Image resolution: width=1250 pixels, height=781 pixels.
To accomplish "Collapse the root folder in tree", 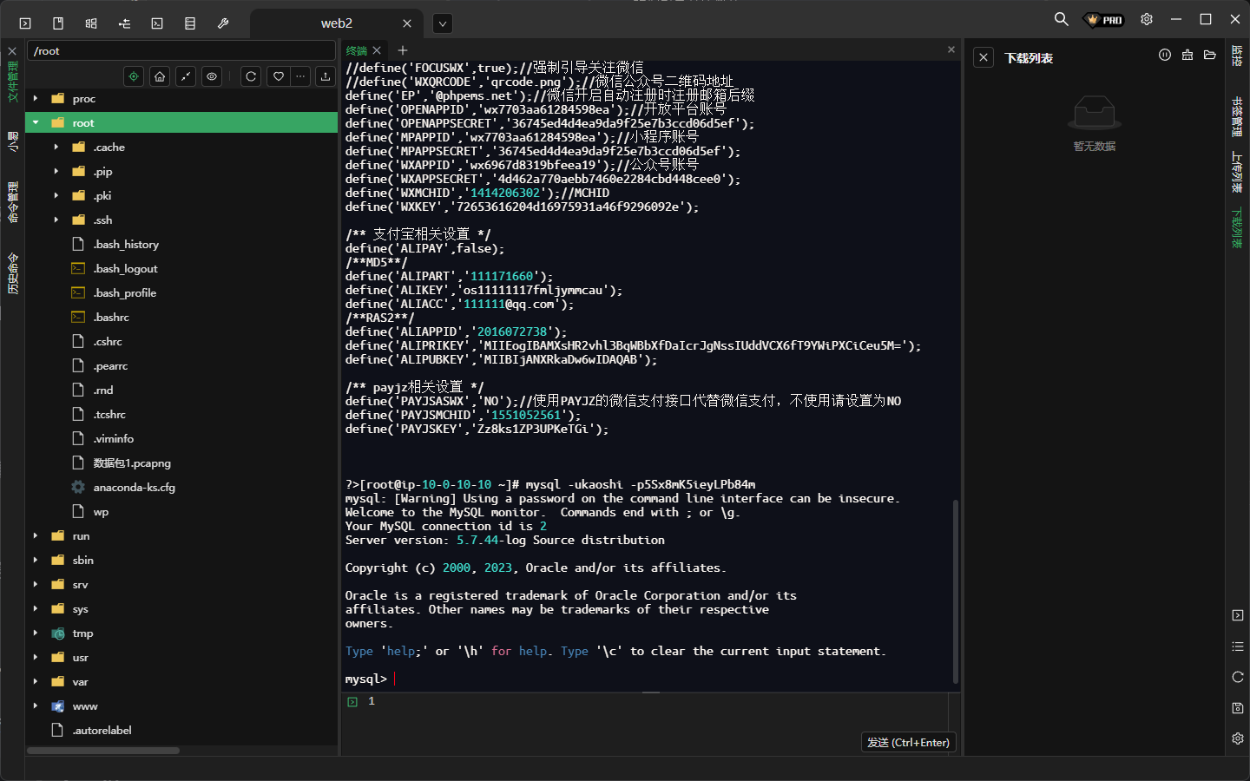I will (x=36, y=123).
